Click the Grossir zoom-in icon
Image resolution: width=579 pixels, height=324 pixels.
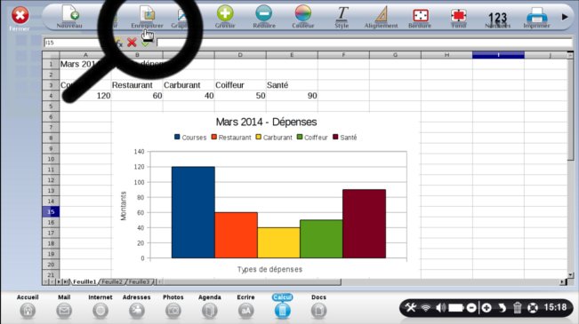click(225, 13)
